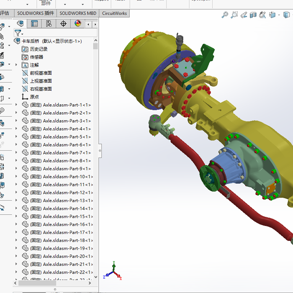Click the panel collapse handle
The image size is (293, 293).
[x=100, y=151]
